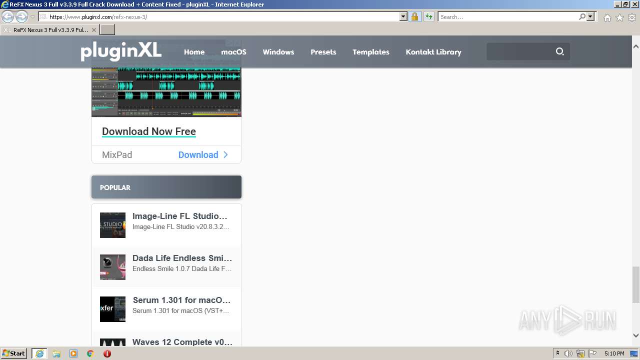The image size is (640, 360).
Task: Open the Serum xfer thumbnail
Action: click(x=112, y=309)
